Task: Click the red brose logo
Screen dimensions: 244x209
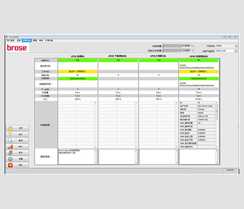Action: pyautogui.click(x=17, y=48)
